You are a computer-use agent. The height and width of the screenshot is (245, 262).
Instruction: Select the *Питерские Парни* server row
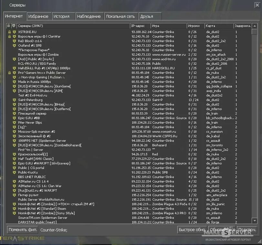point(129,50)
